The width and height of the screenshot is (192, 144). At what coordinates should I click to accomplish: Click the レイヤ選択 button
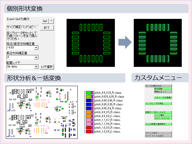(x=47, y=67)
